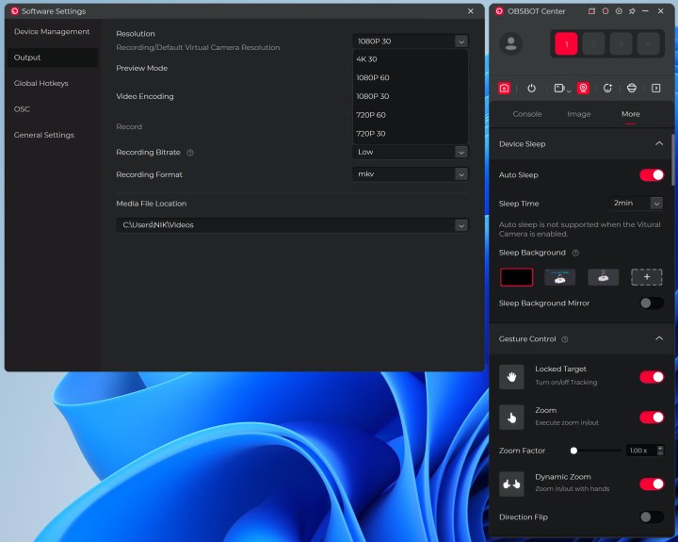Image resolution: width=678 pixels, height=542 pixels.
Task: Click the add sleep background plus thumbnail
Action: pyautogui.click(x=646, y=277)
